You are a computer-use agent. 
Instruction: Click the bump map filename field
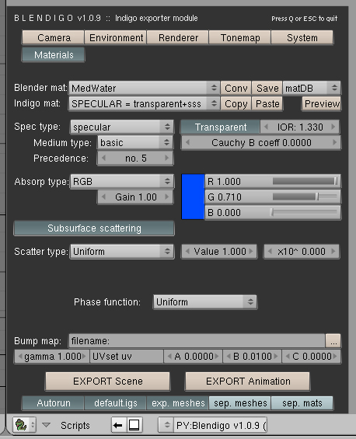(x=197, y=341)
